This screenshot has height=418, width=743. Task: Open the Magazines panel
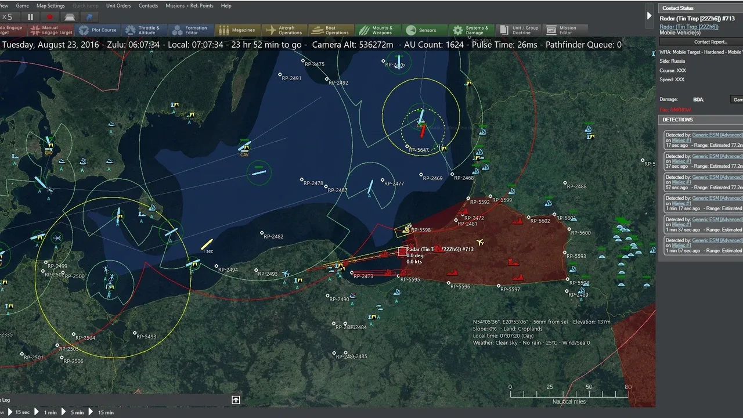(237, 30)
